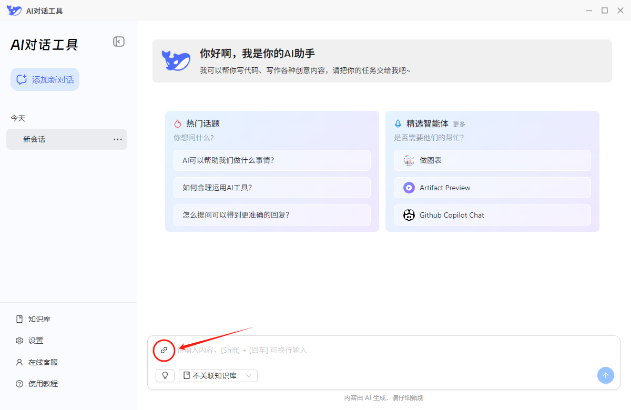
Task: Open 知识库 in the sidebar
Action: pos(39,319)
